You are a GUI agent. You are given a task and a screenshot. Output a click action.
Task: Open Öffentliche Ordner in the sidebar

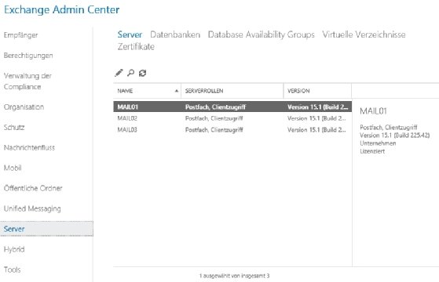[33, 188]
